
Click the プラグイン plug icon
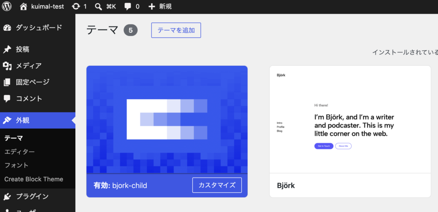click(7, 197)
